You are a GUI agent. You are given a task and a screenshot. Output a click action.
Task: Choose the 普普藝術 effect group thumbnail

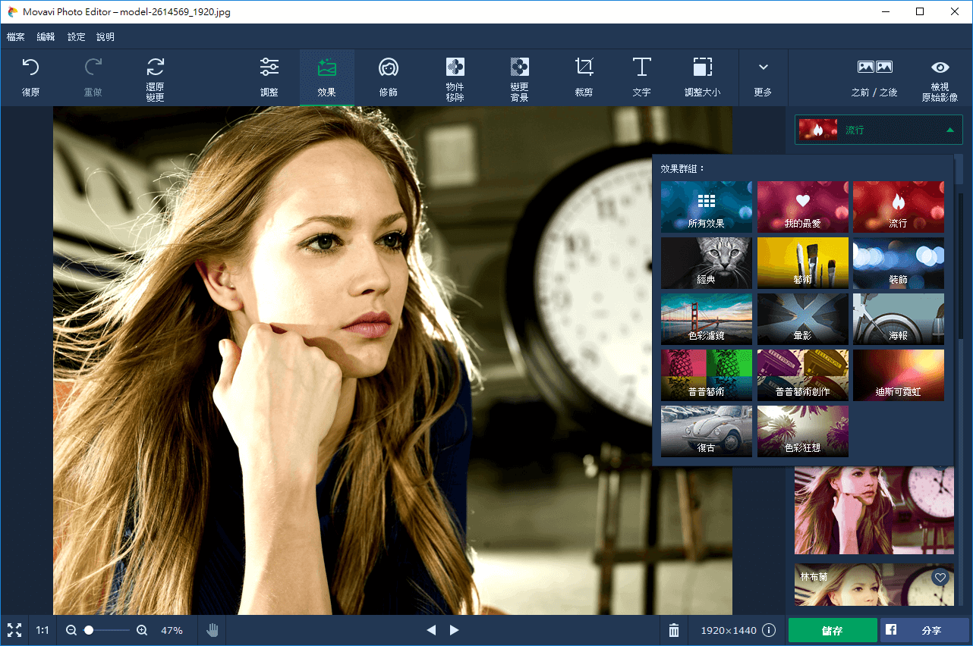[706, 375]
